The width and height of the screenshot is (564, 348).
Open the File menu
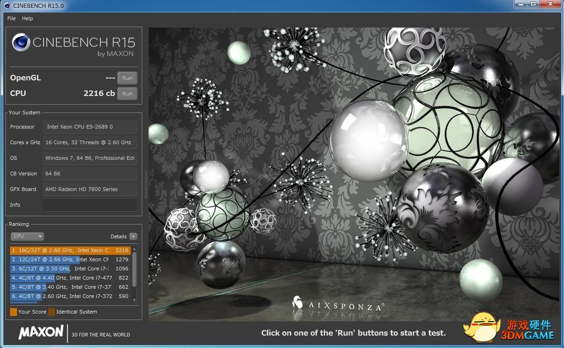(x=11, y=18)
